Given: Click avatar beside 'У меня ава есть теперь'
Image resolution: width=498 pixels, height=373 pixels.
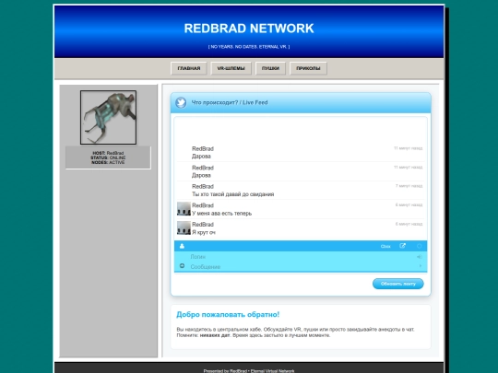Looking at the screenshot, I should pyautogui.click(x=184, y=209).
